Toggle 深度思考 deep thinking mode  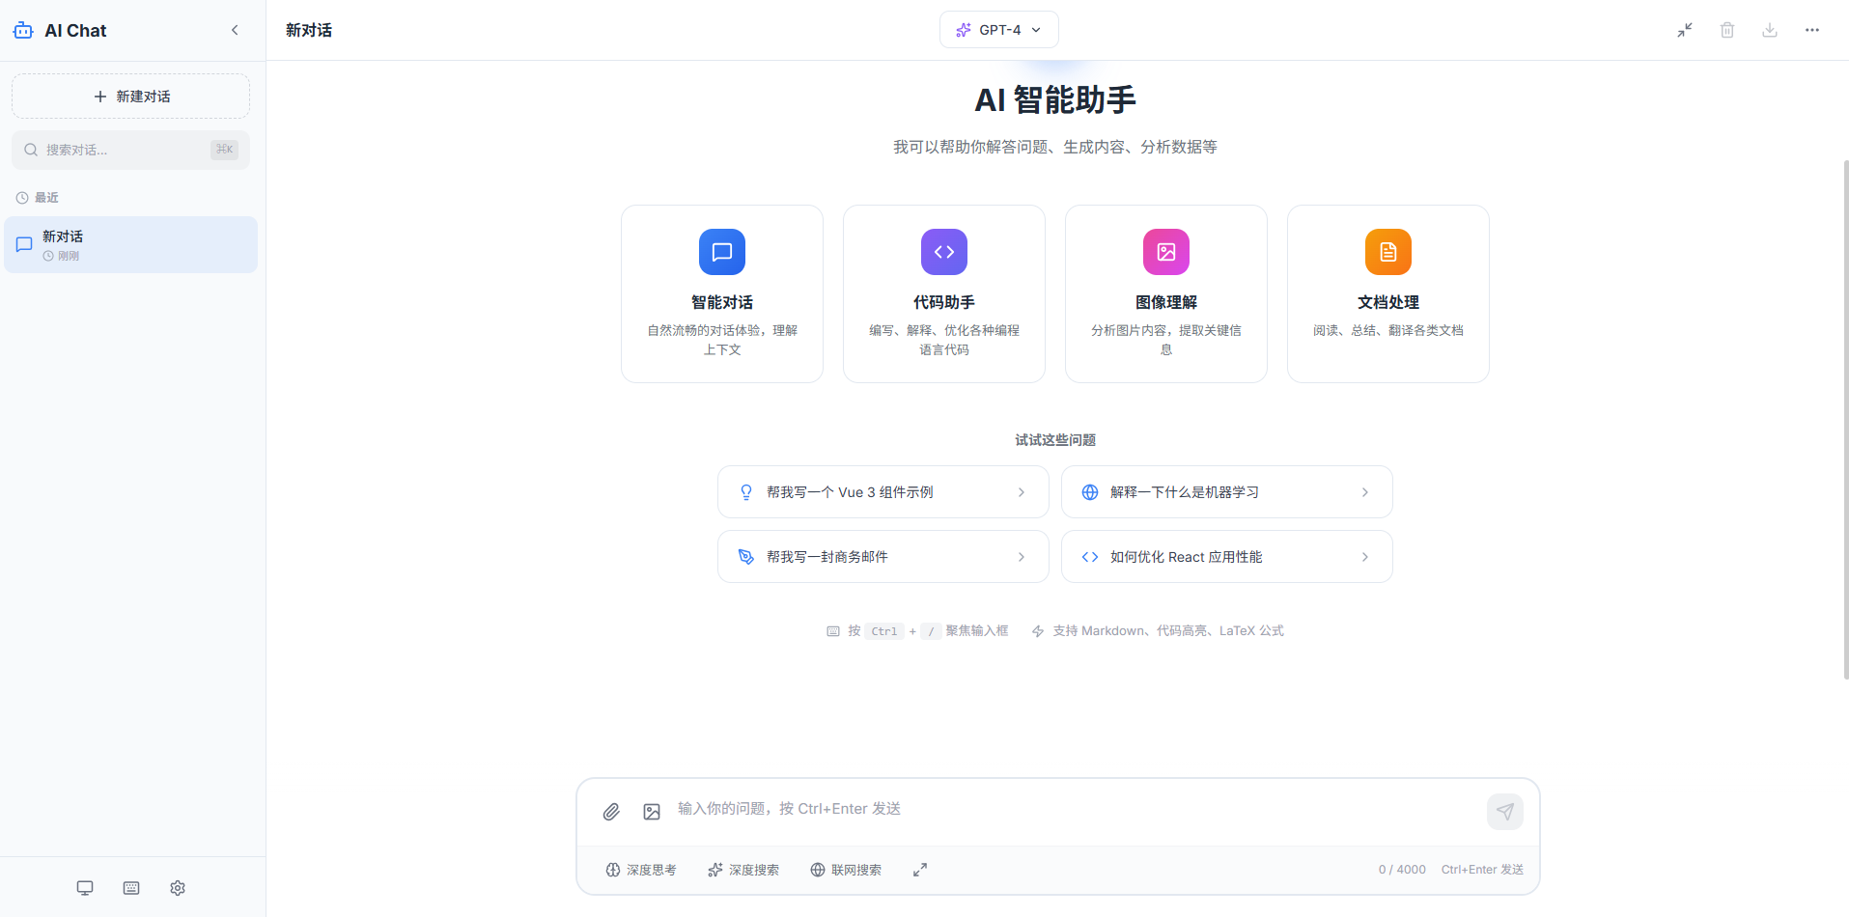click(x=641, y=870)
